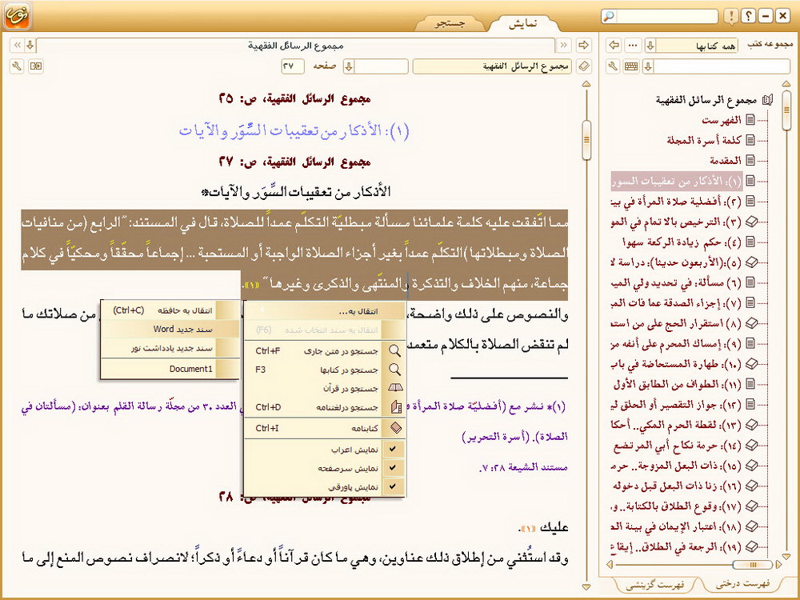
Task: Select tree item (٢) أفضلية صلاة المرأة
Action: tap(676, 202)
